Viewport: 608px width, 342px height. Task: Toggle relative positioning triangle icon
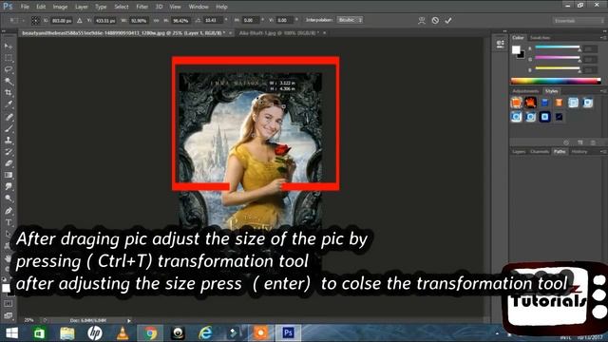(80, 20)
